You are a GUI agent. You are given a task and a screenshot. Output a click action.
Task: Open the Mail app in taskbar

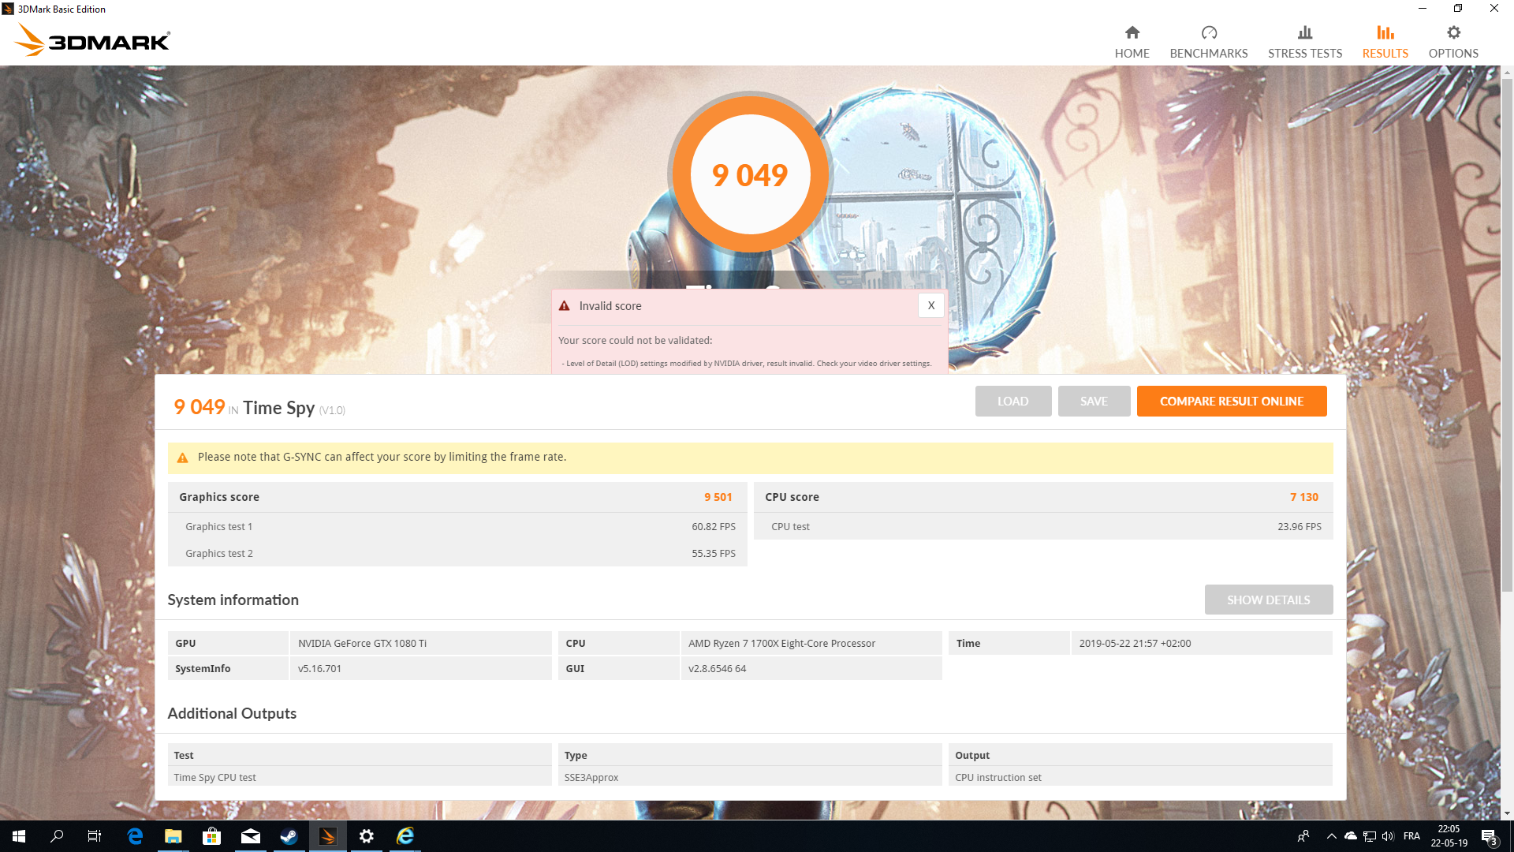[250, 836]
